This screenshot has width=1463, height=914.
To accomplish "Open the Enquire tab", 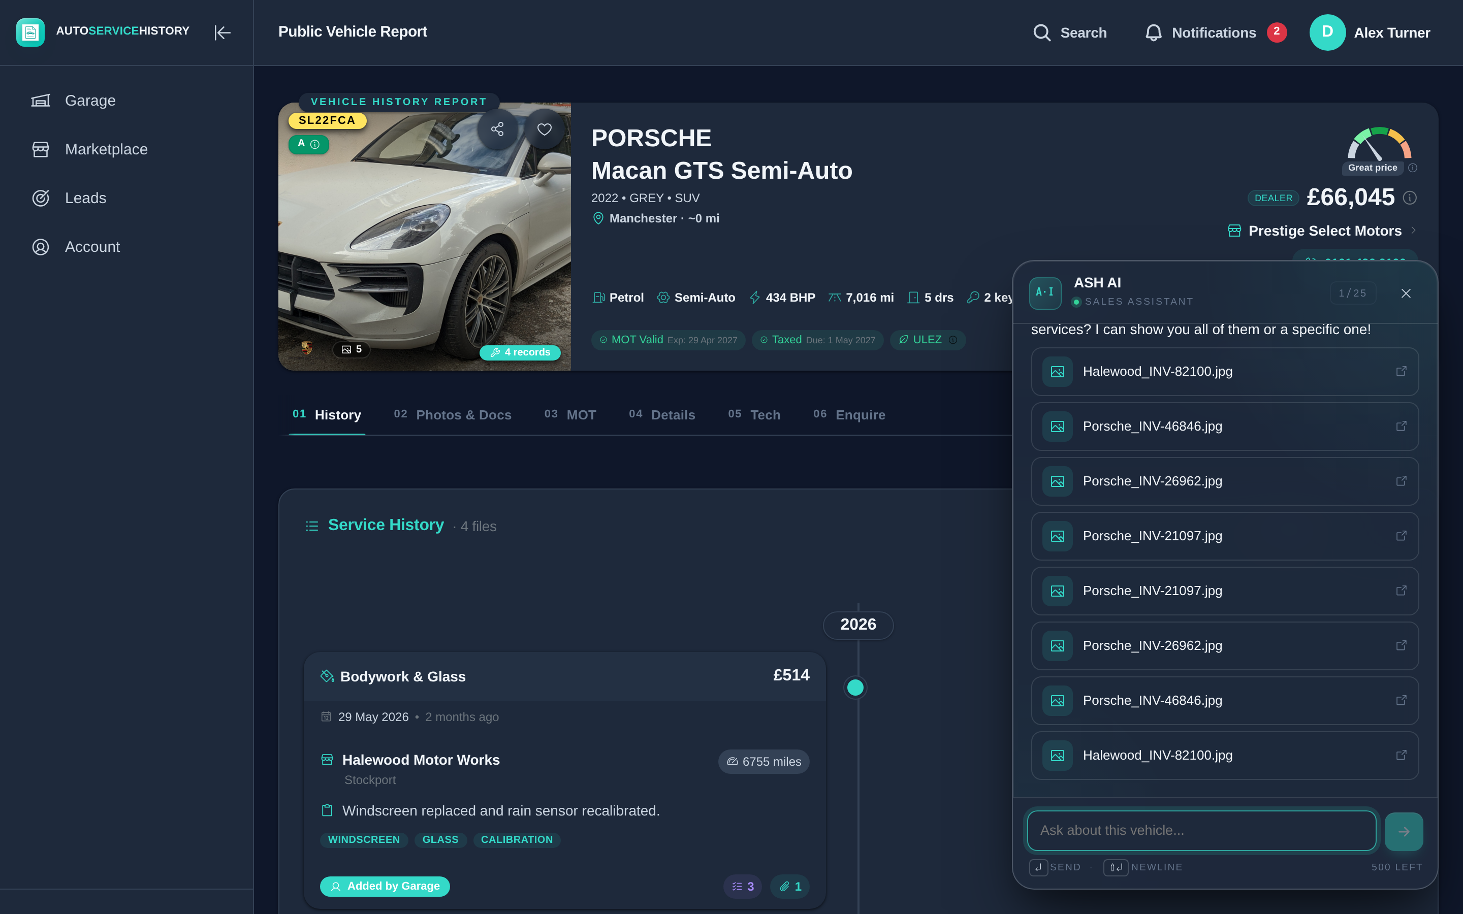I will coord(849,415).
